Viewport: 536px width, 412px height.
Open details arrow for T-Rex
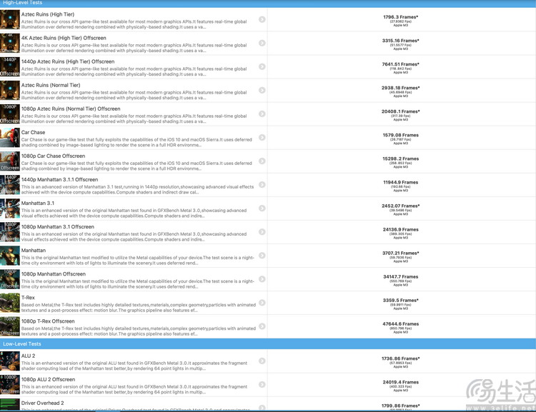262,303
